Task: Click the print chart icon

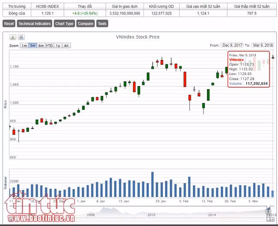Action: pyautogui.click(x=21, y=37)
